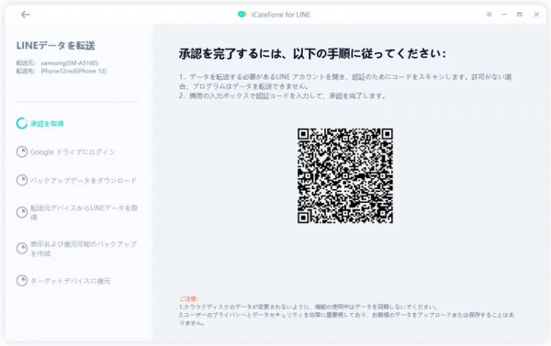
Task: Select the 承認を取得 step
Action: pos(47,124)
